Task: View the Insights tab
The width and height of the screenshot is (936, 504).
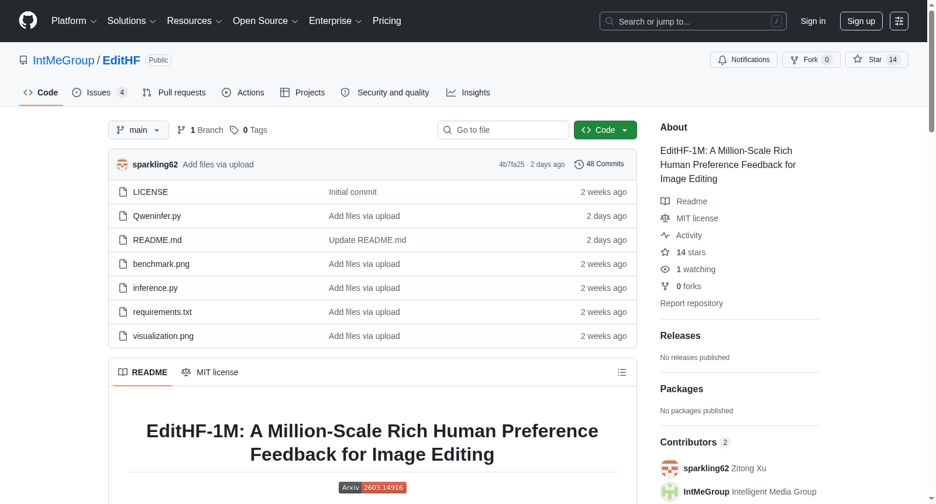Action: click(468, 92)
